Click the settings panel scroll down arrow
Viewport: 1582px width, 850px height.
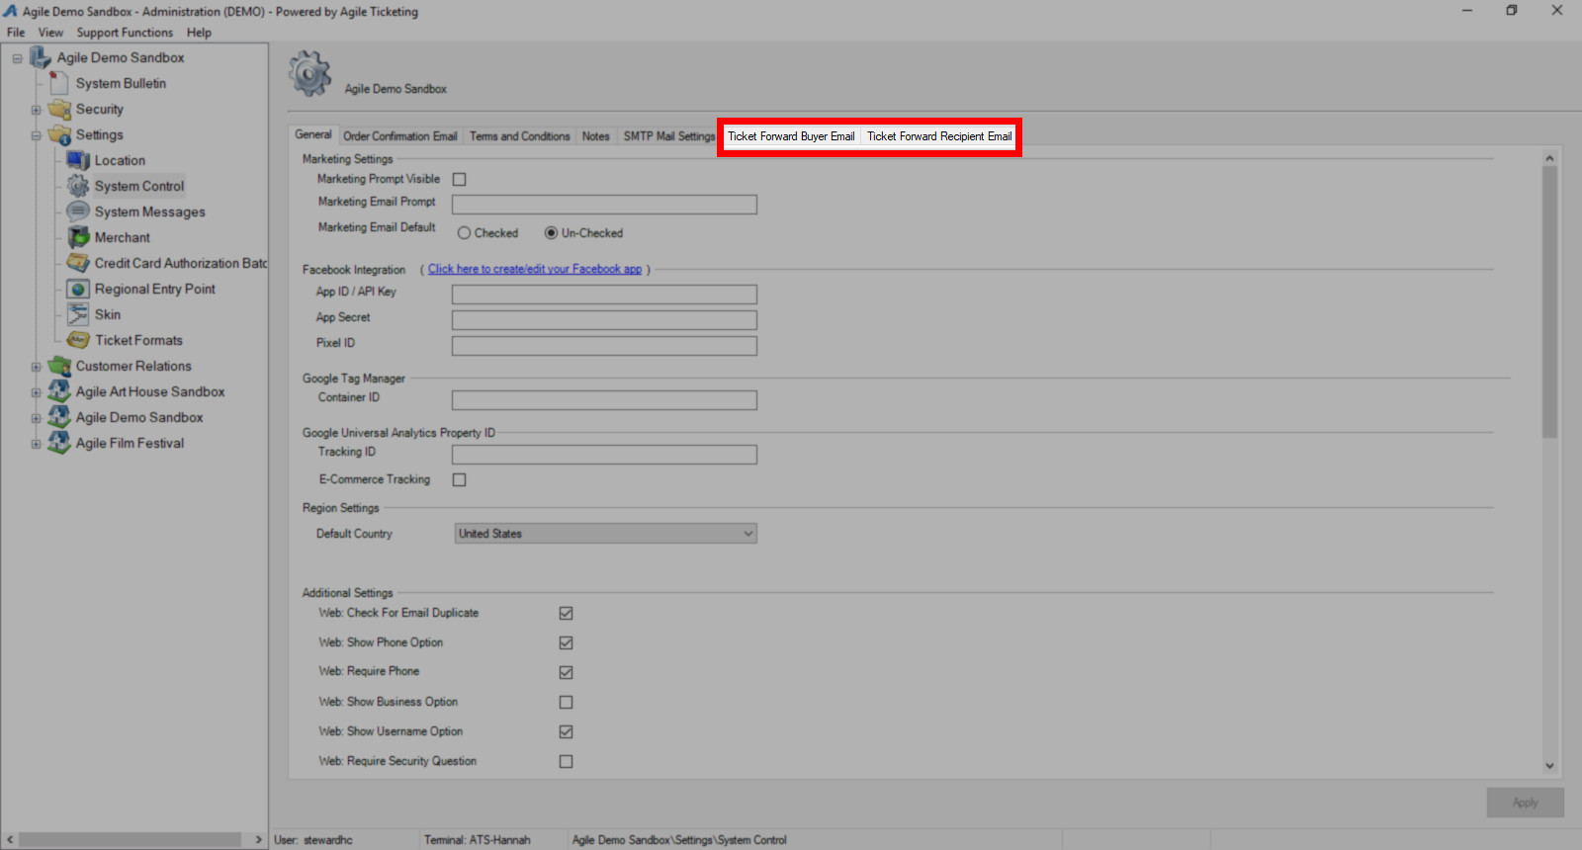click(1549, 766)
